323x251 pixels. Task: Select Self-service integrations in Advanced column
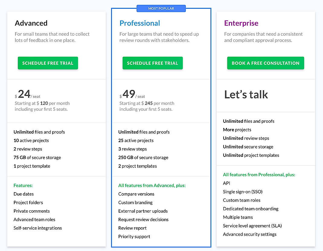coord(37,228)
